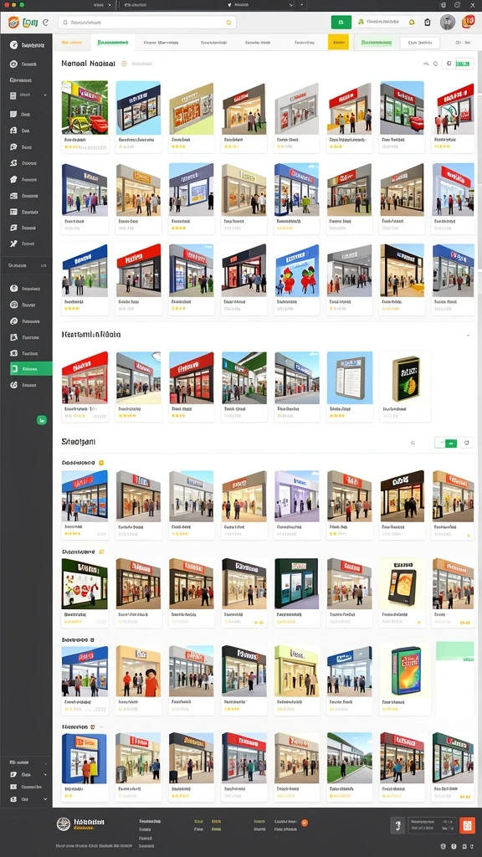Image resolution: width=482 pixels, height=857 pixels.
Task: Click the red-orange circular badge icon top right
Action: 468,22
